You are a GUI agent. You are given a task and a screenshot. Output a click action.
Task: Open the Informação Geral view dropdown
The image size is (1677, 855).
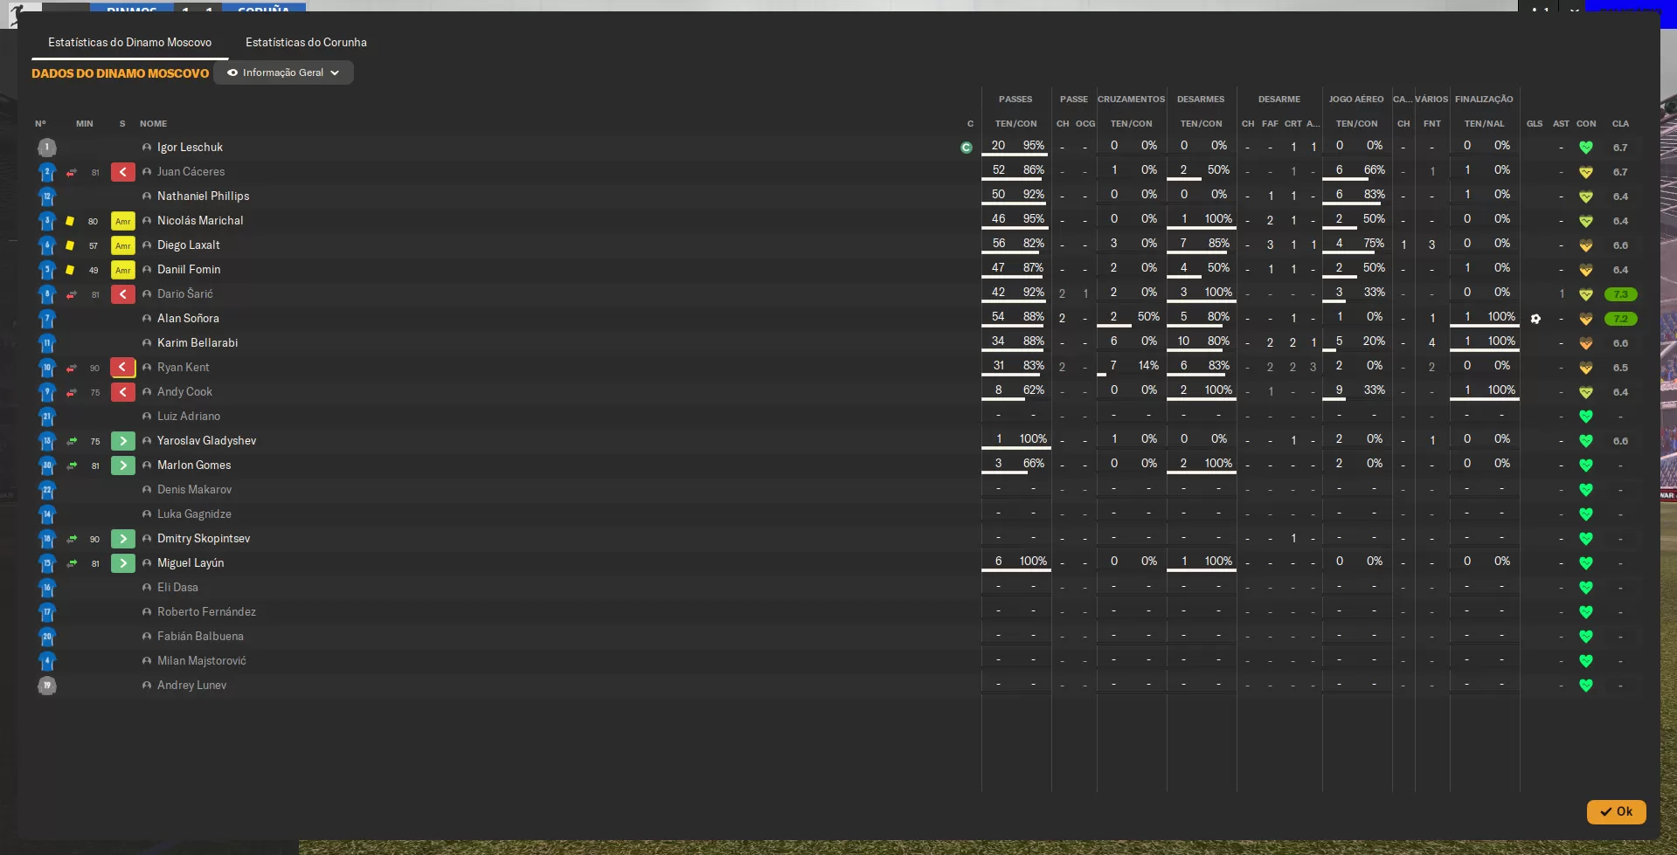[283, 72]
